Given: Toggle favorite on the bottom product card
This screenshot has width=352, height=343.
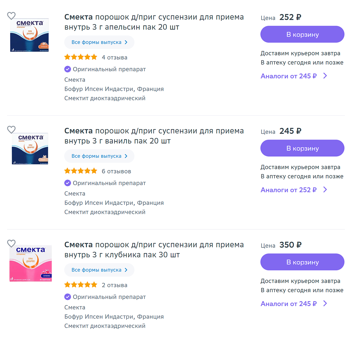Looking at the screenshot, I should 11,244.
